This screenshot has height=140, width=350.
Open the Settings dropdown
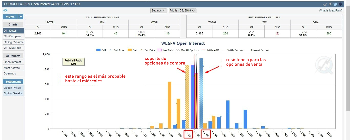pyautogui.click(x=158, y=11)
